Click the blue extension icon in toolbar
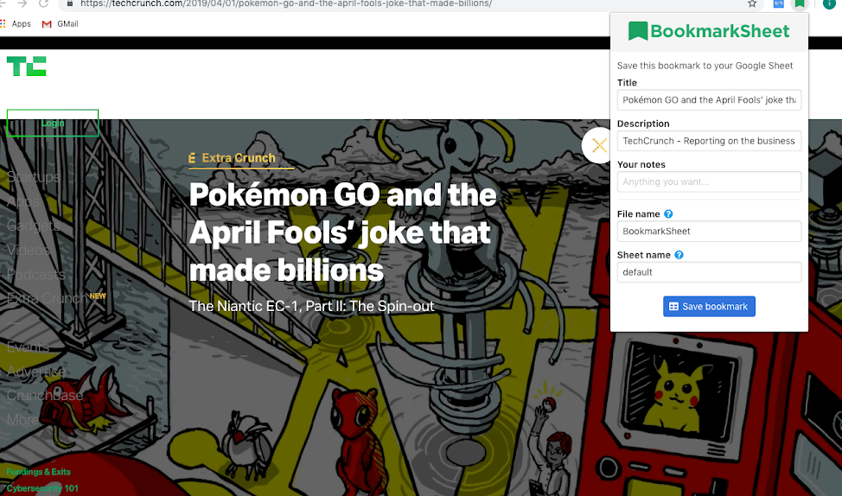Screen dimensions: 842x496 [778, 3]
